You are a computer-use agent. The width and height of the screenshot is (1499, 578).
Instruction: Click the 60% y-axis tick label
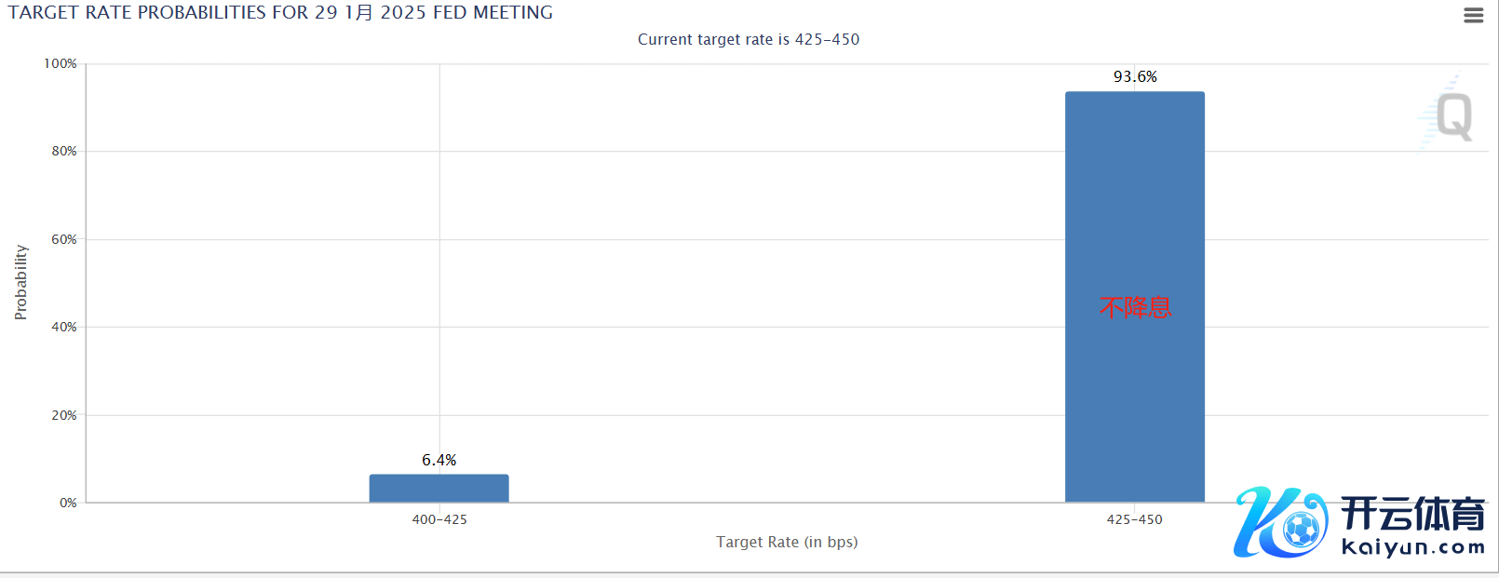64,239
